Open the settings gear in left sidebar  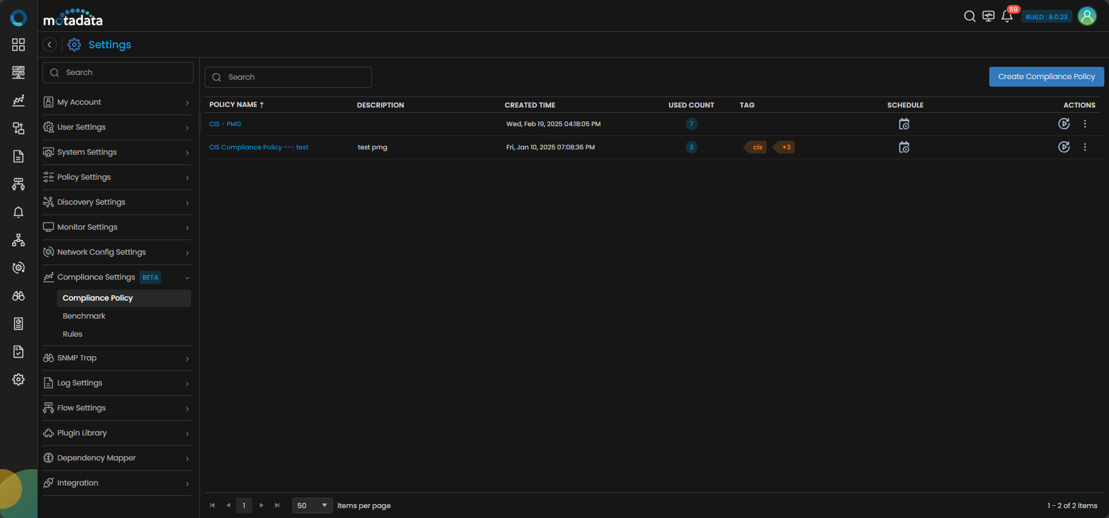point(19,380)
